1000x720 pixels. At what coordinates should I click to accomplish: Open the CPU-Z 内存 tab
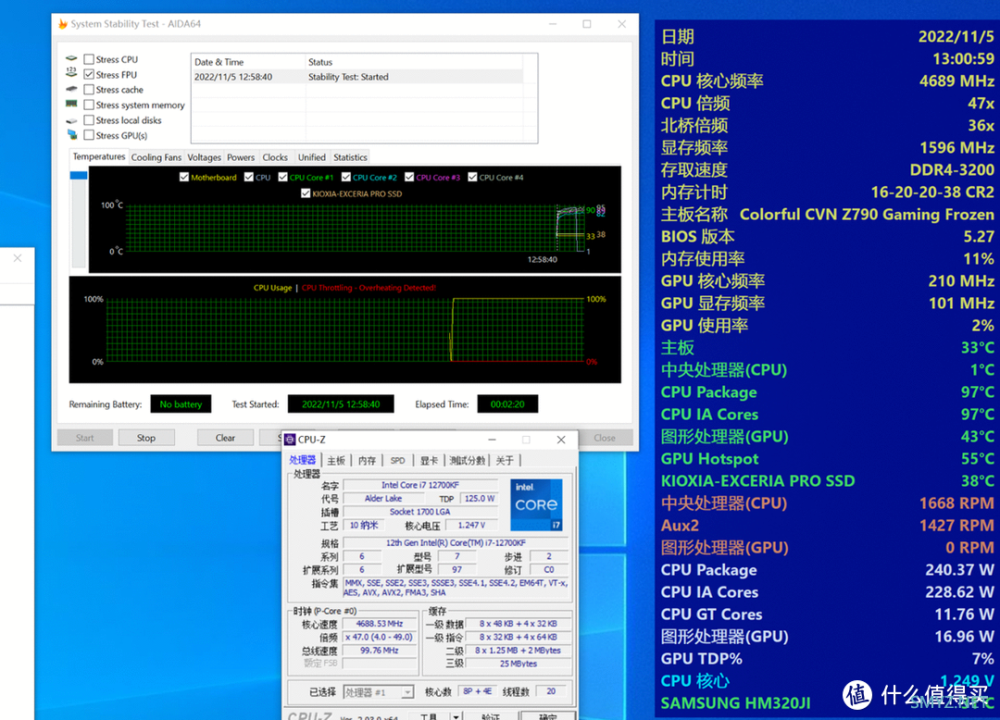(367, 460)
